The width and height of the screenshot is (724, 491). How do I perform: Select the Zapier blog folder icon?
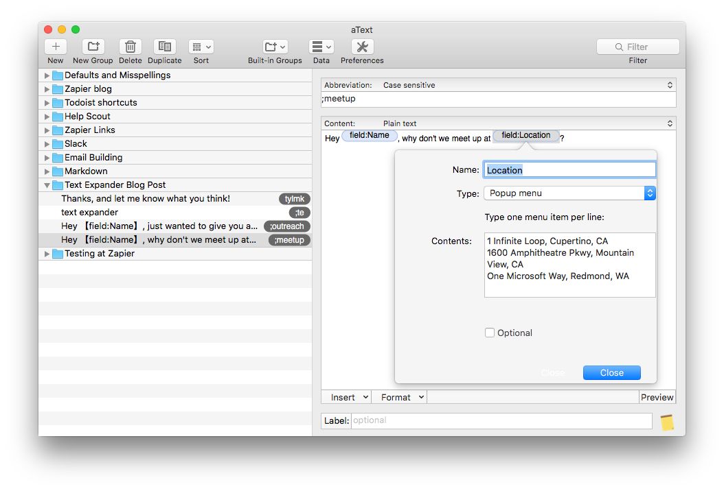(x=58, y=89)
